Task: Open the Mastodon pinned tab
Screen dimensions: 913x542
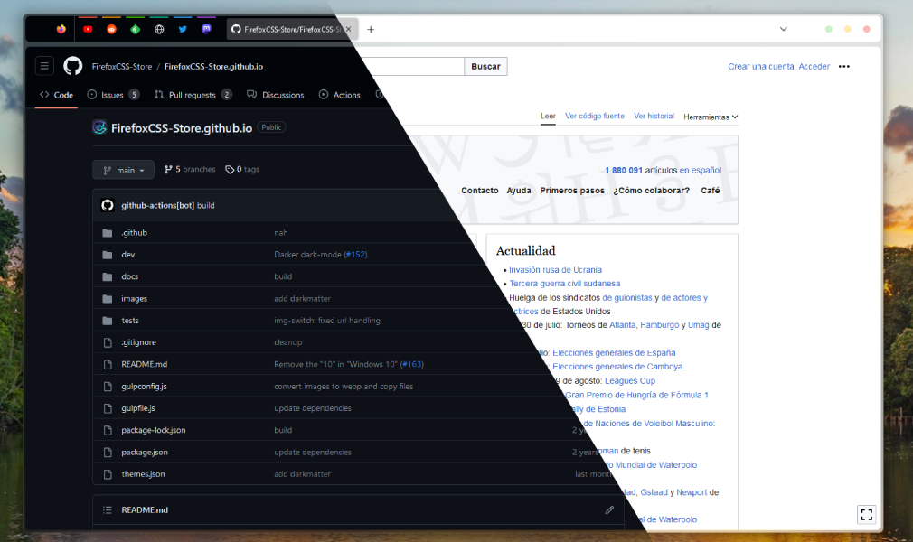Action: 207,29
